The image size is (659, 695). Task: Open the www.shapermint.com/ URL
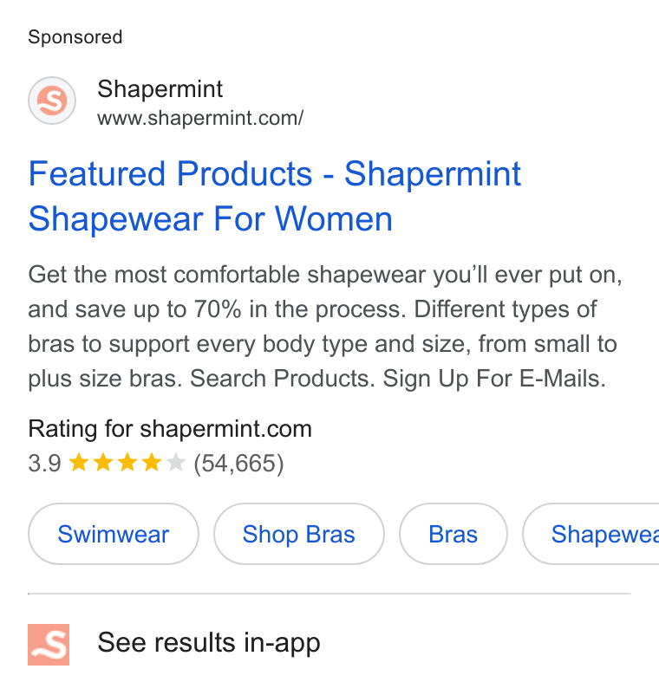point(200,119)
